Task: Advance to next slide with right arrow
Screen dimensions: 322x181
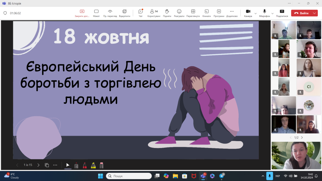Action: click(38, 165)
